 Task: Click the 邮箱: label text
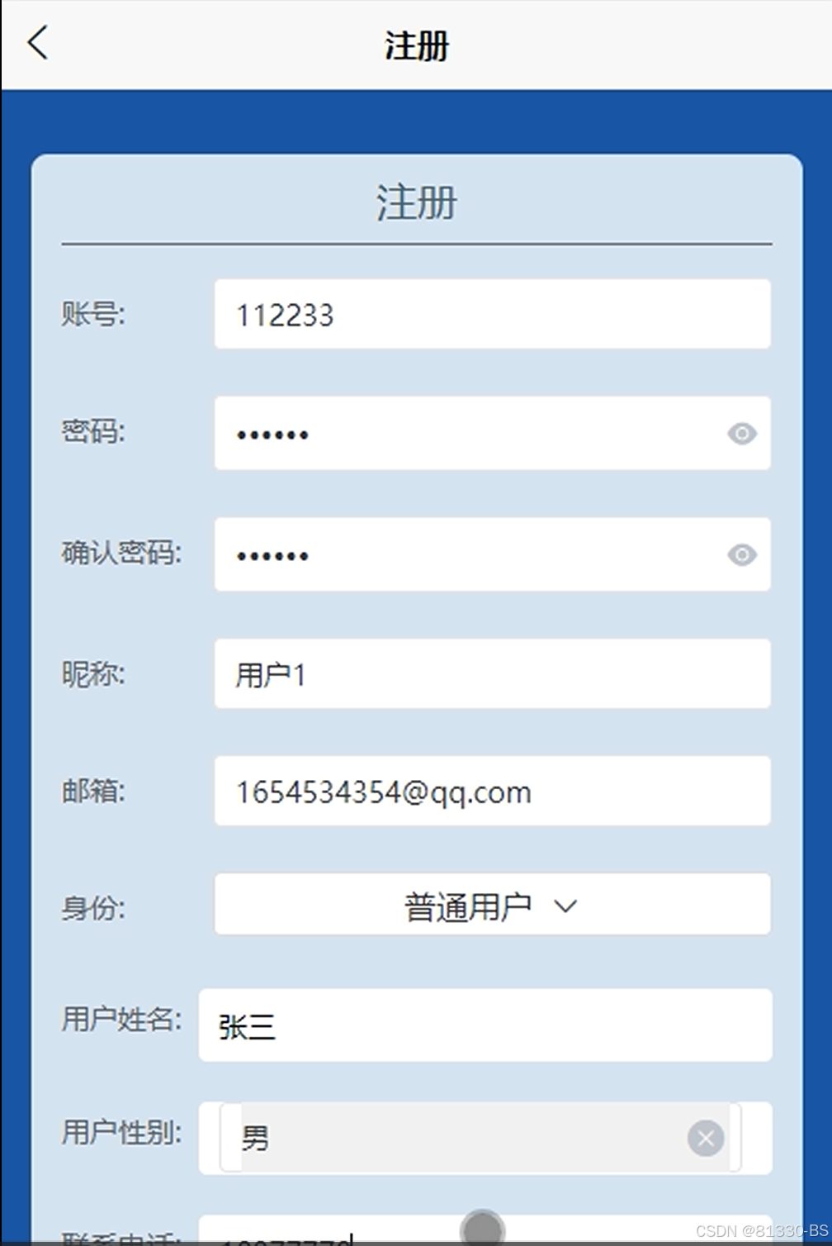click(93, 792)
